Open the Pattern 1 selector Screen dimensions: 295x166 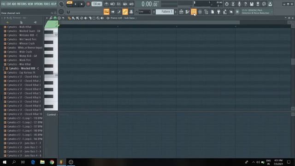click(165, 12)
